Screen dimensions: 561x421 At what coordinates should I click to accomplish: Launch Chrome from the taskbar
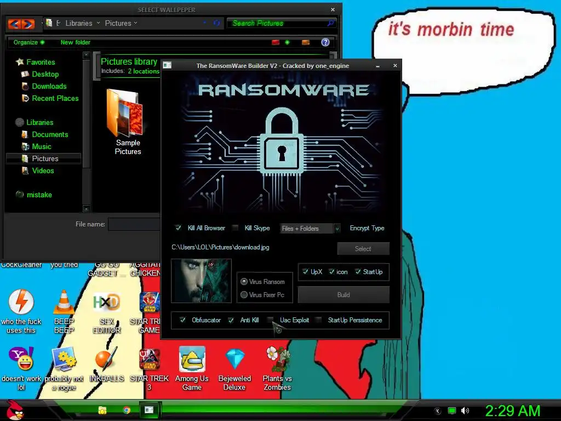(x=127, y=410)
